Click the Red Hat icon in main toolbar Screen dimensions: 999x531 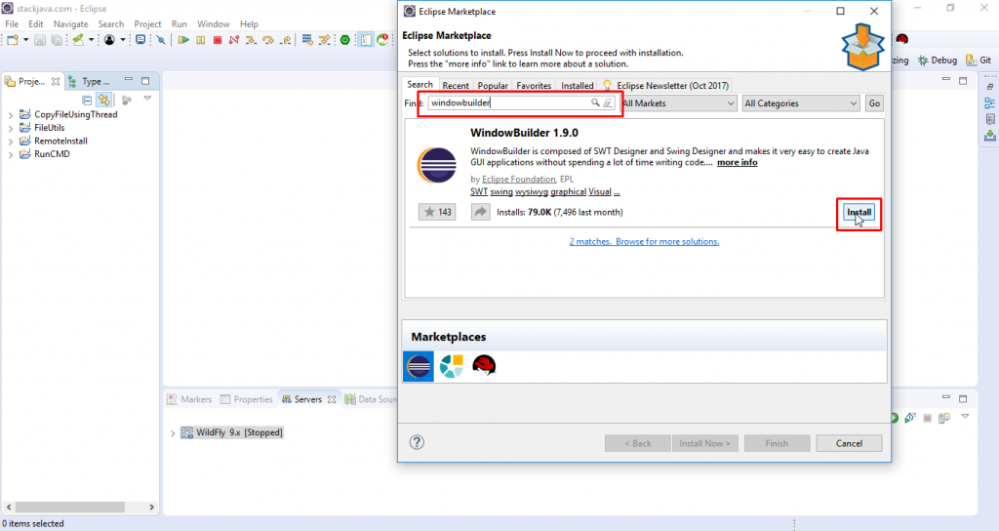[x=901, y=39]
